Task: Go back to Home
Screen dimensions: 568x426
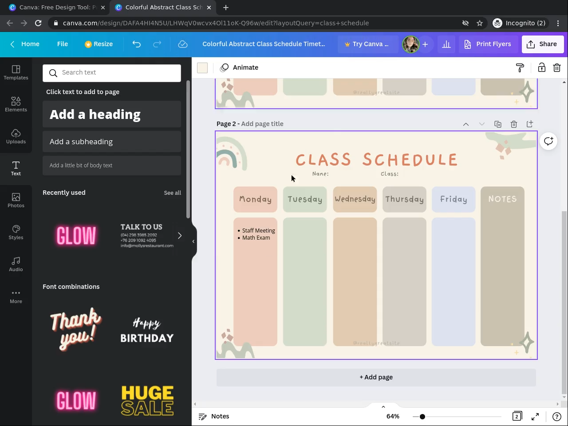Action: [x=25, y=44]
